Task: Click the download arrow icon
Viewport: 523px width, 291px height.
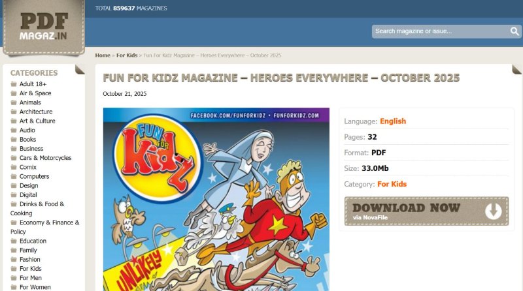Action: pos(494,211)
